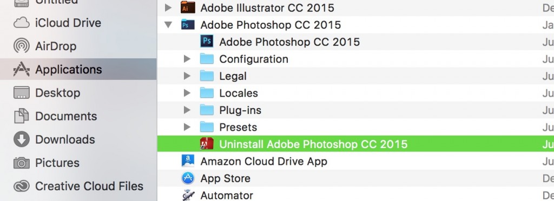Click the App Store icon
Viewport: 554px width, 201px height.
(x=188, y=178)
